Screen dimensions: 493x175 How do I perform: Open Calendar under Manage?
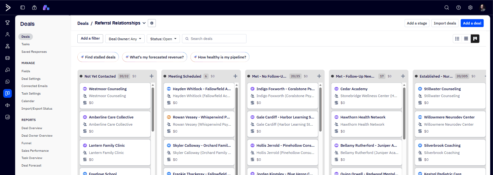(28, 101)
